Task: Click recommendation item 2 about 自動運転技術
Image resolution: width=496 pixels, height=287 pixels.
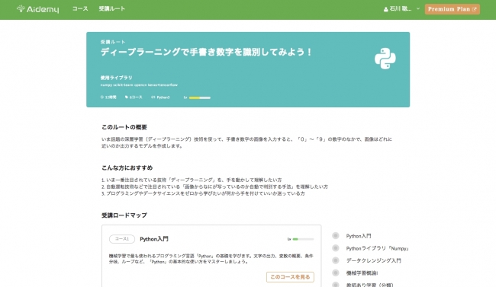Action: pos(214,187)
